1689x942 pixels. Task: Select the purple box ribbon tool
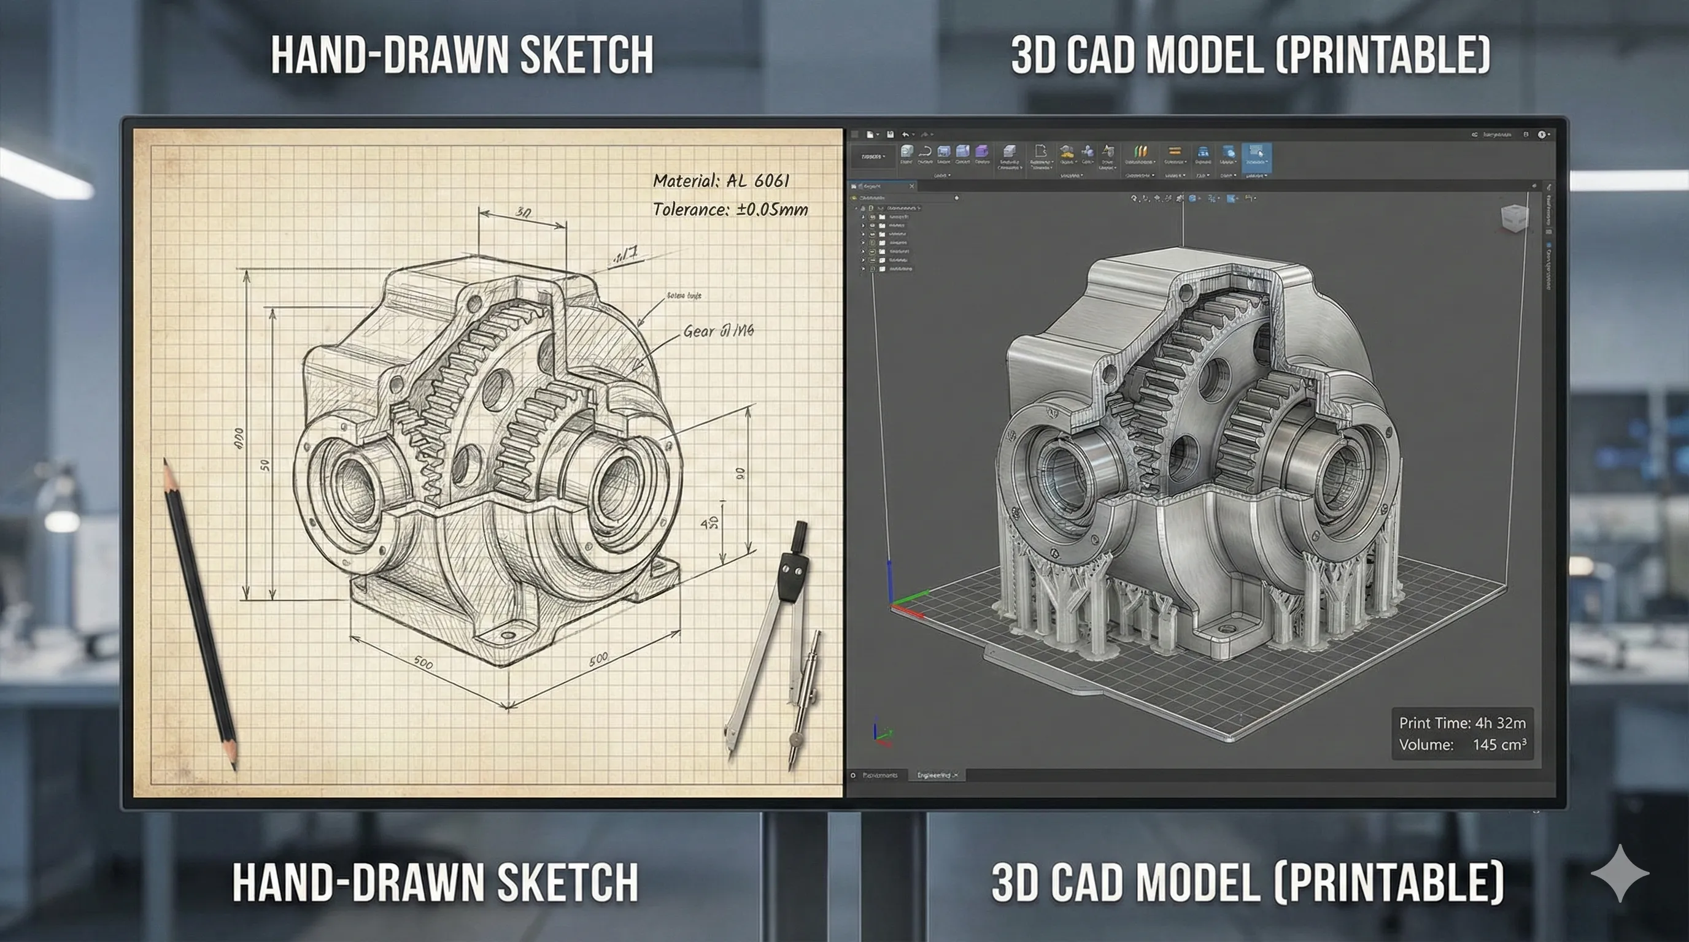(981, 152)
